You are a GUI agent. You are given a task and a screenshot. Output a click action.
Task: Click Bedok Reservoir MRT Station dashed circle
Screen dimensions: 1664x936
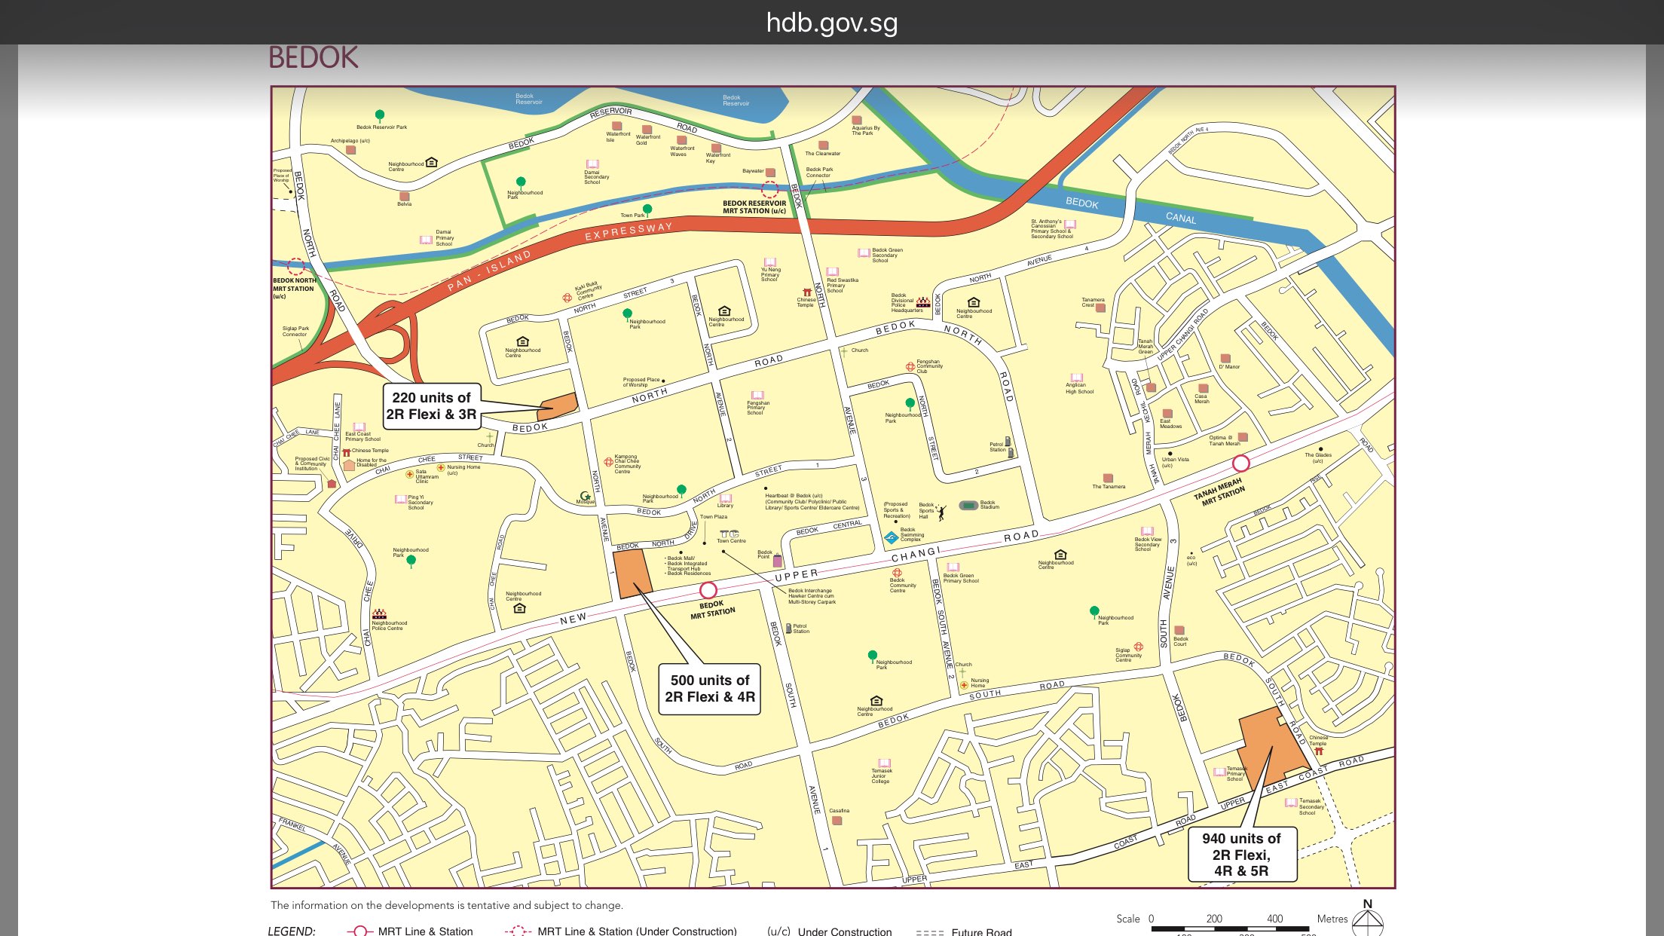coord(769,189)
